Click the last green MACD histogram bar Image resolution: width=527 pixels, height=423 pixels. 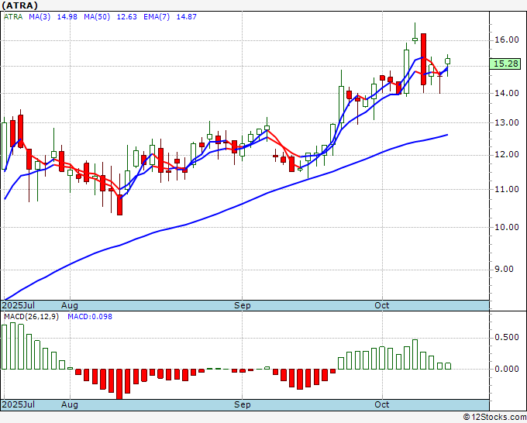[448, 366]
